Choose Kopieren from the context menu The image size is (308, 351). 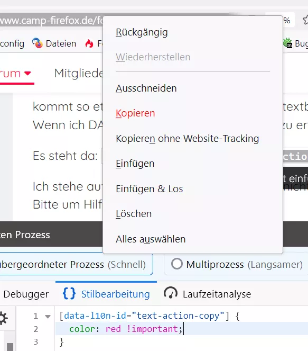coord(135,113)
